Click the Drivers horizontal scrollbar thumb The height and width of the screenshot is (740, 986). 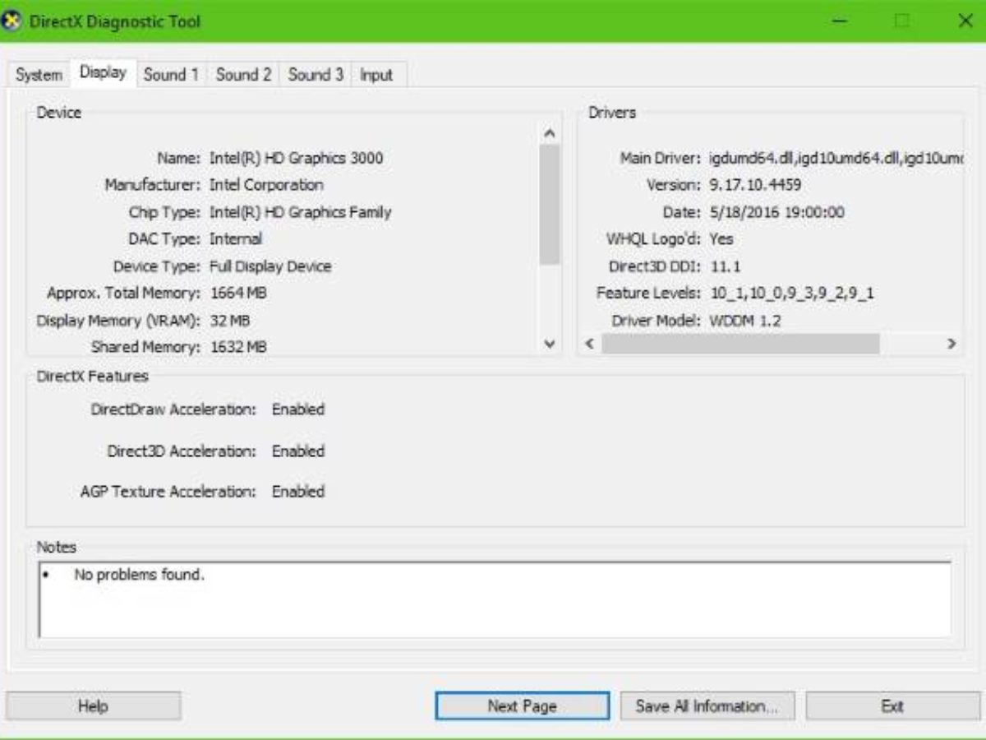740,344
